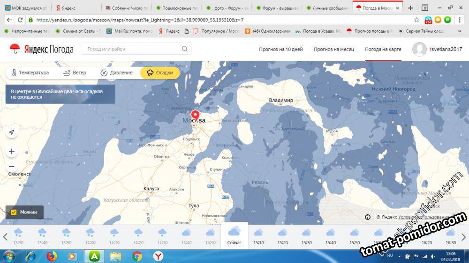
Task: Uncheck the Молнии lightning checkbox
Action: 14,212
